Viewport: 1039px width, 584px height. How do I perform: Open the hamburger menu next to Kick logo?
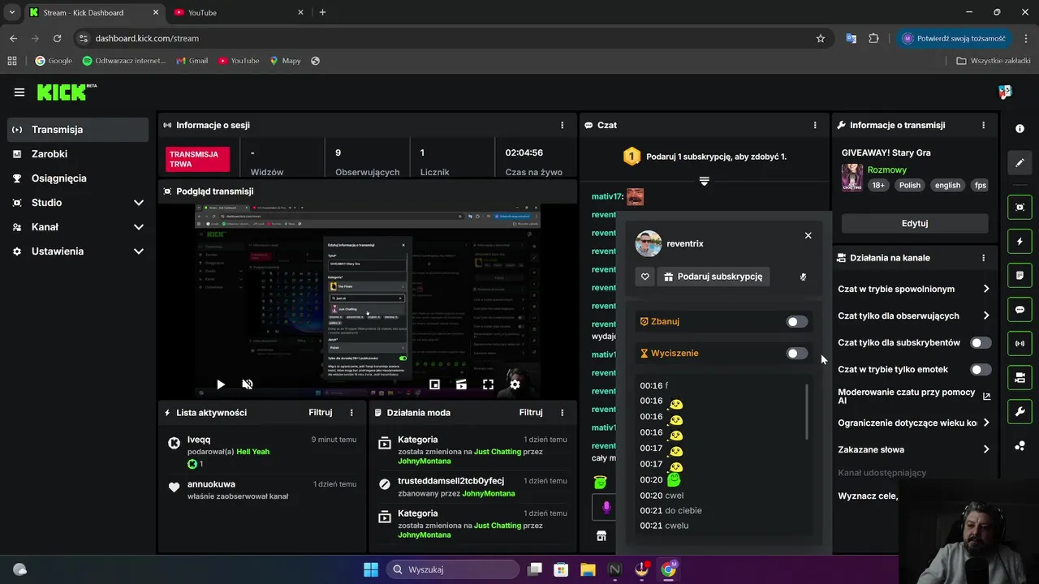tap(19, 92)
